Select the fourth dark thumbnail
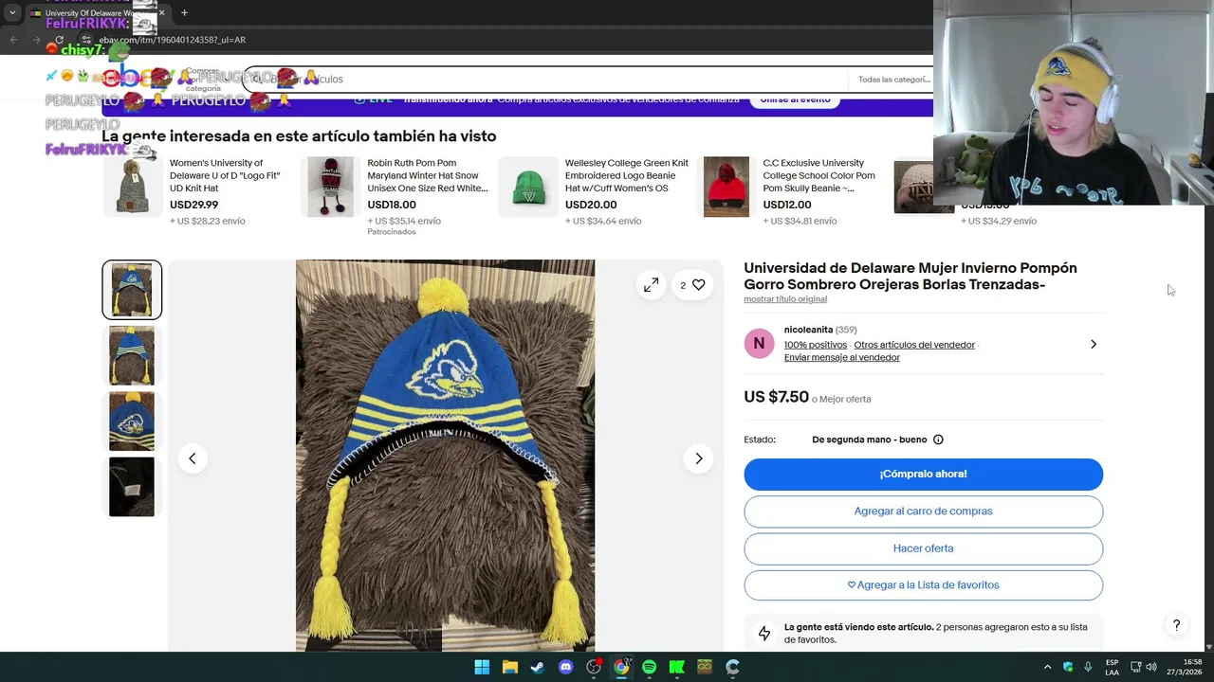Image resolution: width=1214 pixels, height=682 pixels. point(132,487)
